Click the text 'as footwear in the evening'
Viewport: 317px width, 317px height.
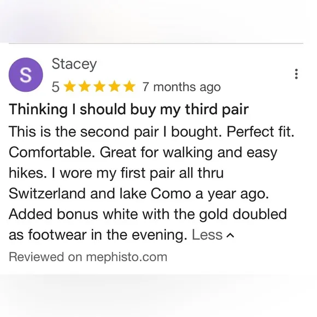pos(98,234)
